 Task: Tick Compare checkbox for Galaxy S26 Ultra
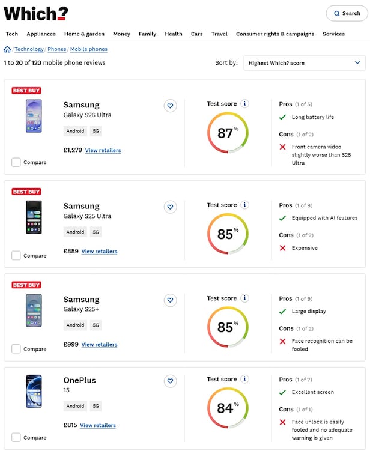(x=16, y=162)
